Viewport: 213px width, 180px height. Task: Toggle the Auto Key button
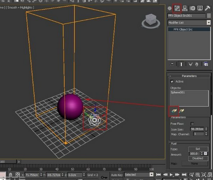pyautogui.click(x=117, y=175)
